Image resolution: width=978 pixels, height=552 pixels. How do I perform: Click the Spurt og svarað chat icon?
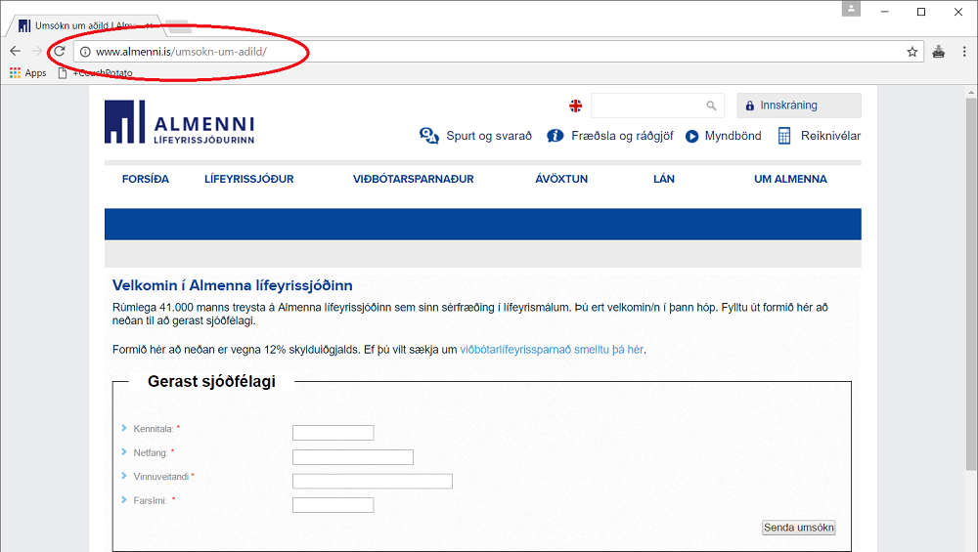429,135
